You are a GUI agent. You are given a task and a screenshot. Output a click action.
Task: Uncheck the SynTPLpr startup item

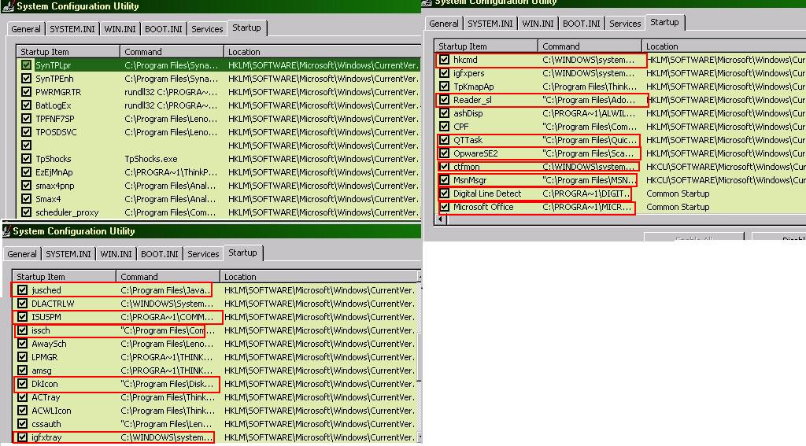(26, 65)
